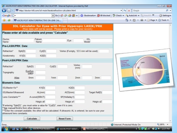Open the Favorites Center star icon
Image resolution: width=177 pixels, height=133 pixels.
pos(4,20)
